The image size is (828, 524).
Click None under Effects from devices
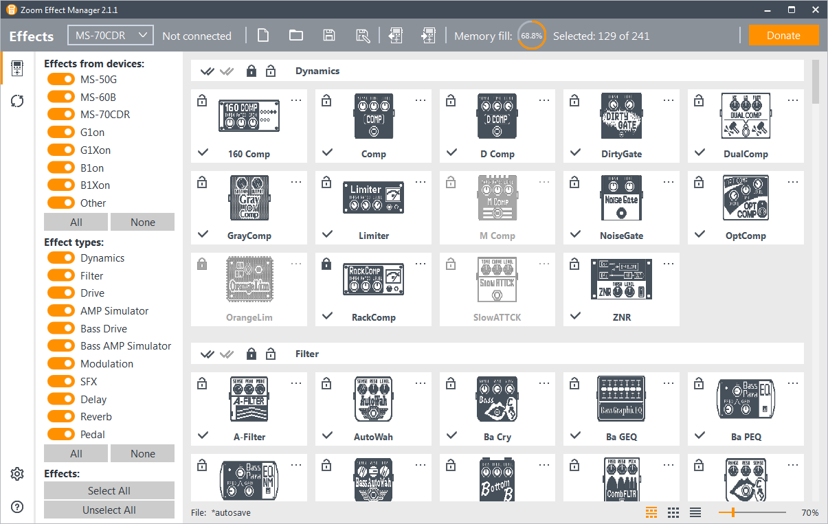[143, 222]
